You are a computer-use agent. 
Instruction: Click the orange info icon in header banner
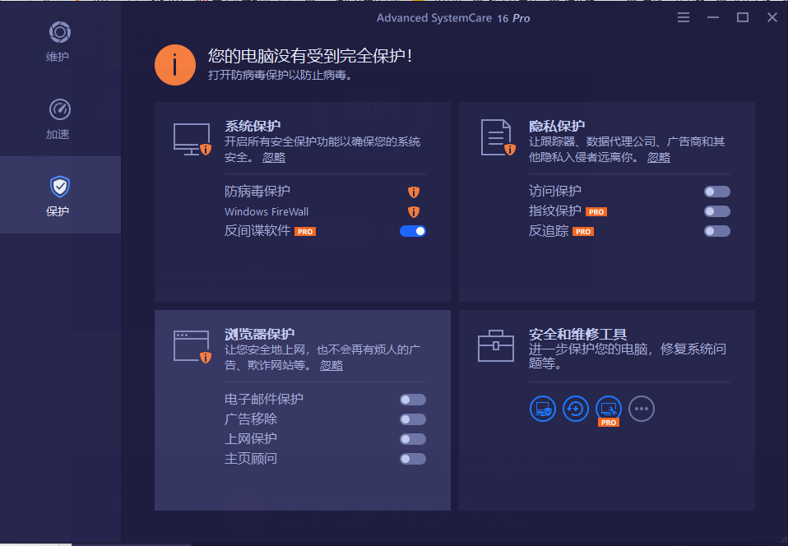point(175,64)
